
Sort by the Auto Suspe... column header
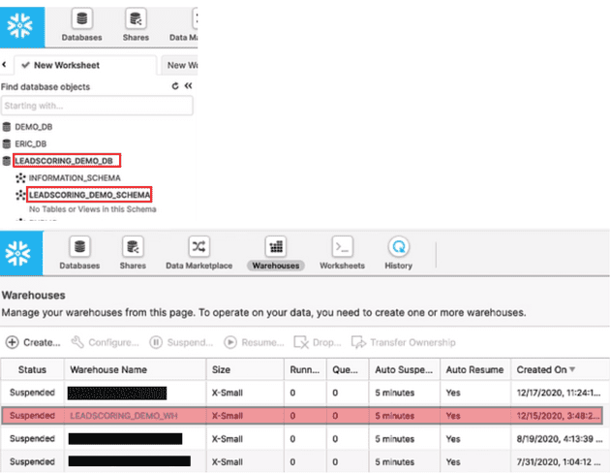tap(404, 369)
